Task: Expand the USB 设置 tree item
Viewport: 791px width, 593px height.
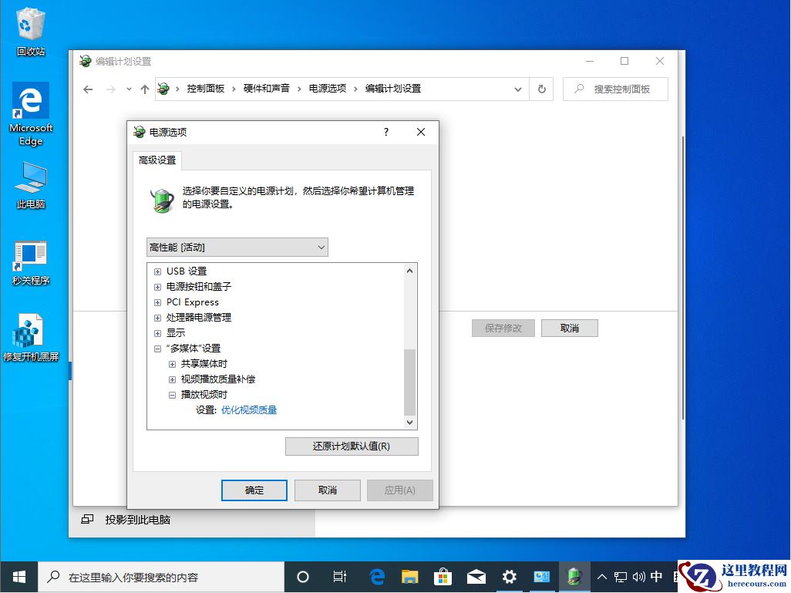Action: coord(157,271)
